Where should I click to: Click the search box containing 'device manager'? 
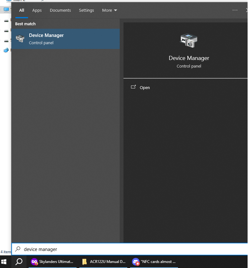tap(129, 249)
